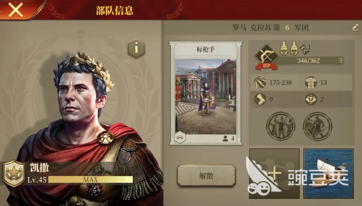Select the attack damage icon 175-238
Screen dimensions: 362x206
point(260,83)
